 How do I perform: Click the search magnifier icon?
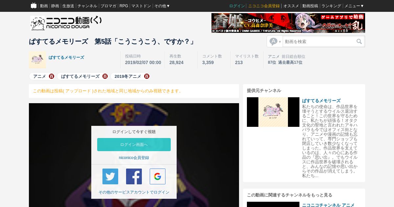coord(359,41)
